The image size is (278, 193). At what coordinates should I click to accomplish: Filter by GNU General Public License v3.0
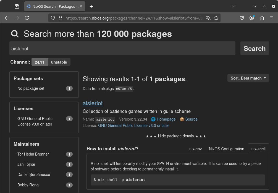(x=35, y=121)
